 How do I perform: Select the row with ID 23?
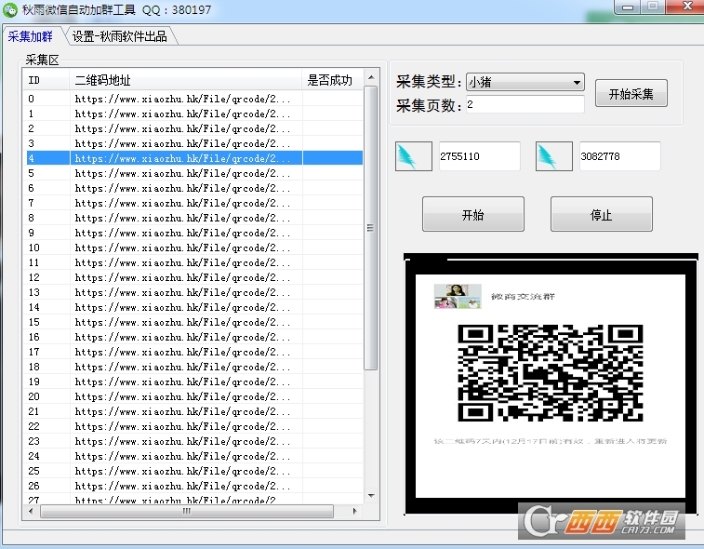coord(193,441)
